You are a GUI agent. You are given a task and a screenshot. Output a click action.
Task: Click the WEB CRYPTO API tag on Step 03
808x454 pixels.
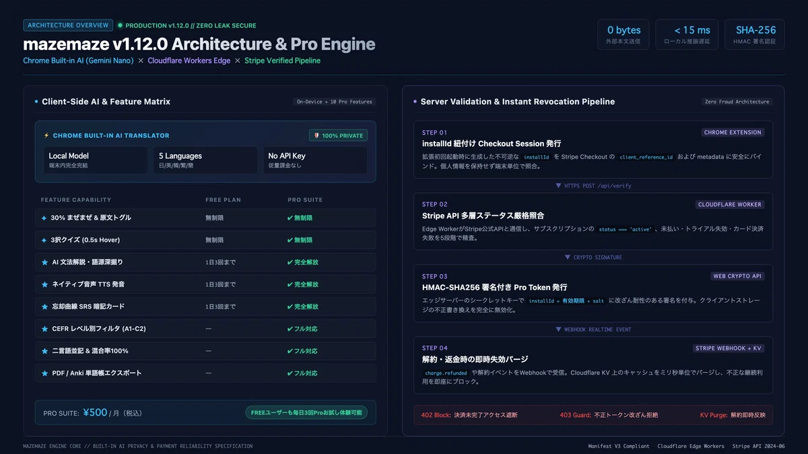(x=737, y=276)
